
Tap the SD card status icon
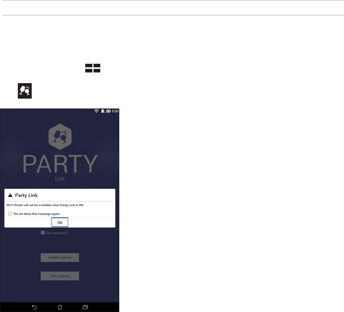[x=103, y=111]
